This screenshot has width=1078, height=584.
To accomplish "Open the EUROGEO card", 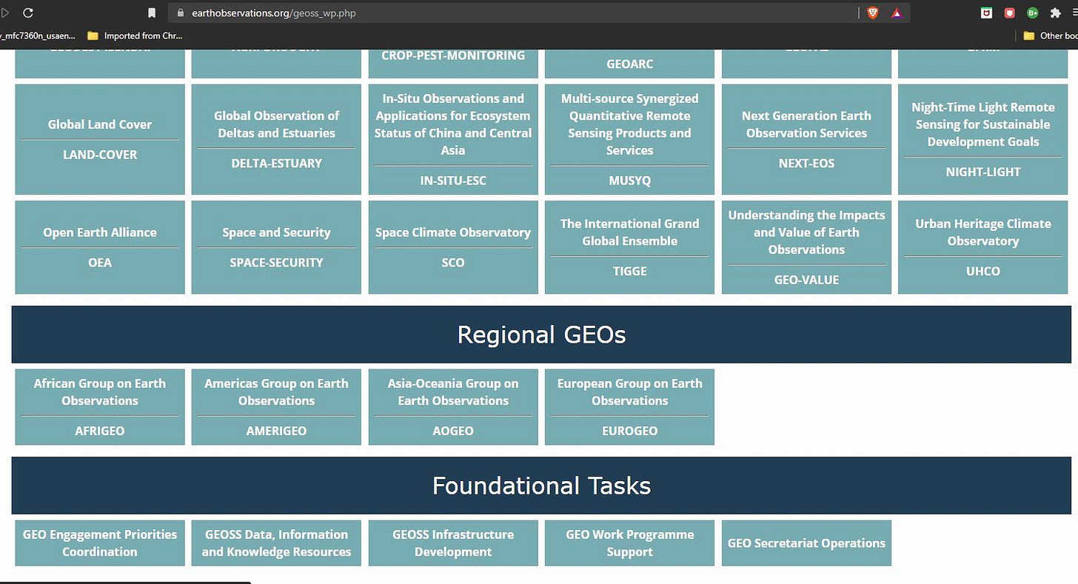I will click(x=629, y=407).
